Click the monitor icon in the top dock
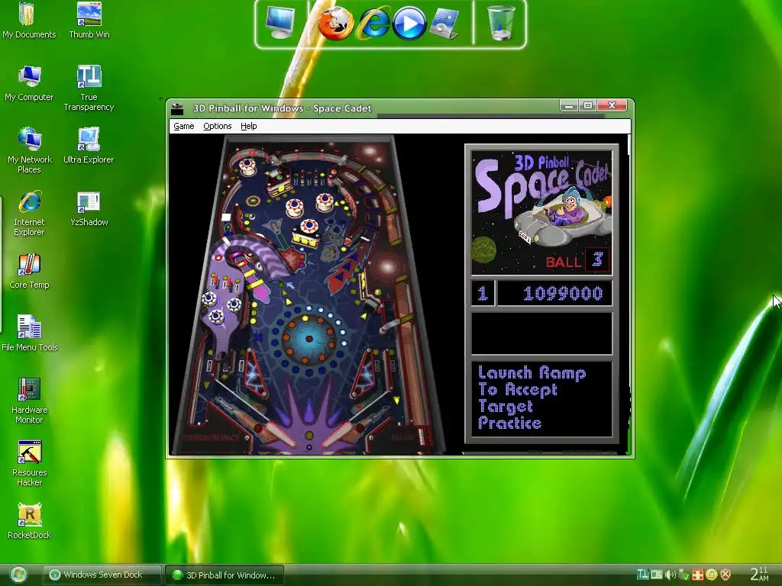 [x=280, y=23]
